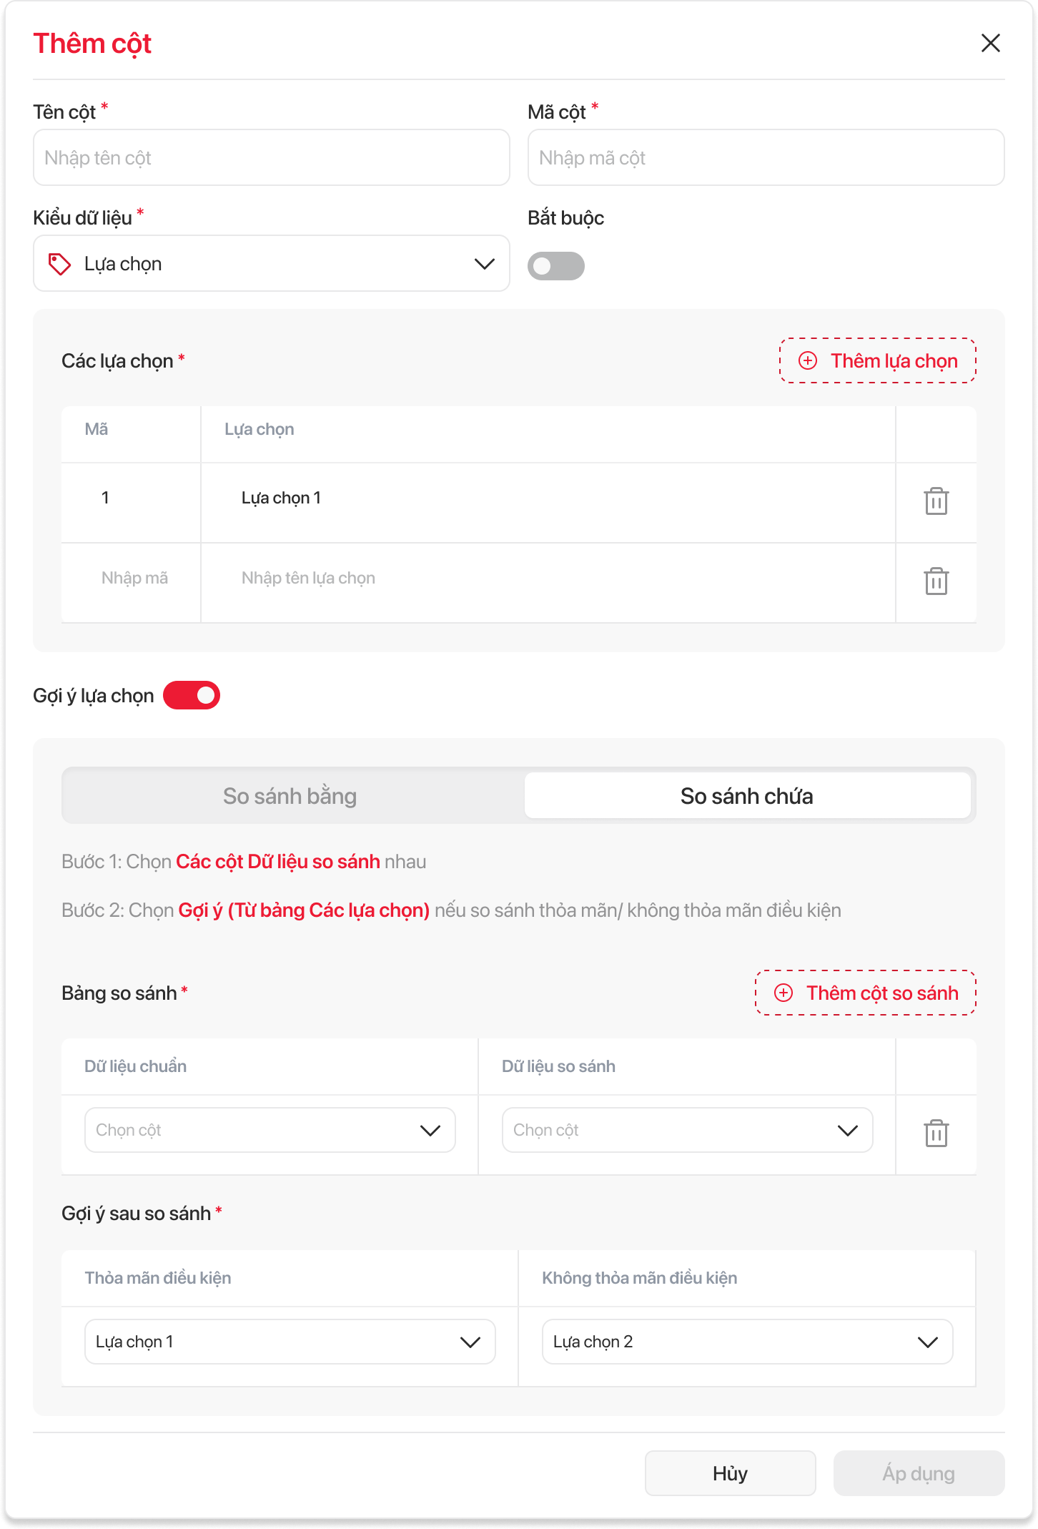1038x1529 pixels.
Task: Expand Không thỏa mãn điều kiện dropdown
Action: point(747,1342)
